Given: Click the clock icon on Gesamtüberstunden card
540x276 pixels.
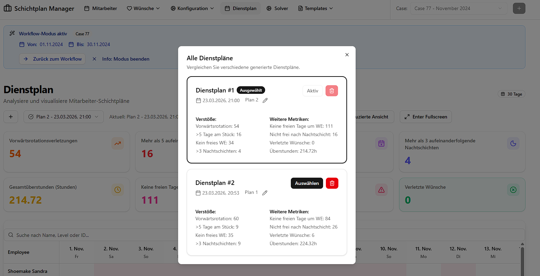Looking at the screenshot, I should [x=118, y=190].
